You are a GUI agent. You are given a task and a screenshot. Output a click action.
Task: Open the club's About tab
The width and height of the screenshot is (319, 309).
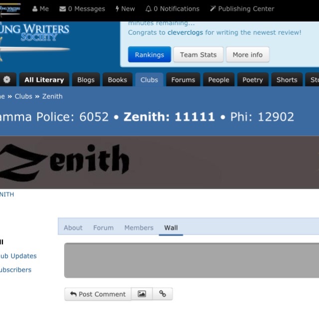click(73, 228)
